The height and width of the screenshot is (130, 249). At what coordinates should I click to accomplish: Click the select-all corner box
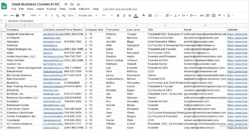point(3,26)
